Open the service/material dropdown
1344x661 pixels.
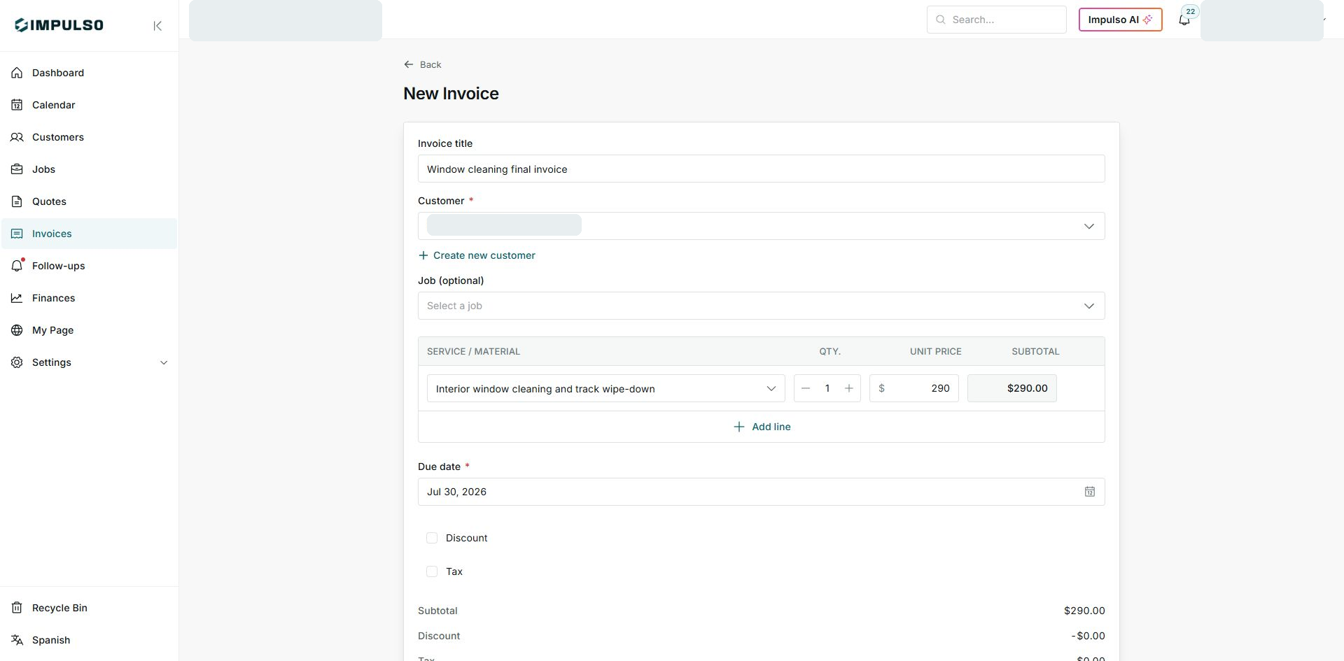[606, 388]
